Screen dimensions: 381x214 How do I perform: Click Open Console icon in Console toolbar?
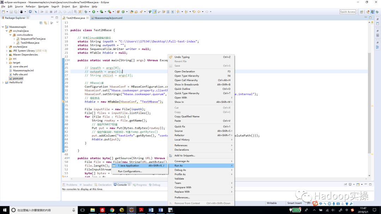click(x=358, y=184)
